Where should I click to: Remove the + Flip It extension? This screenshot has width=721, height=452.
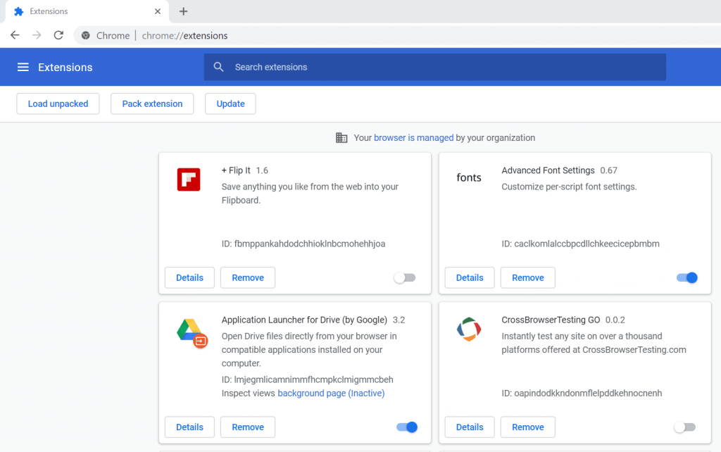[248, 277]
